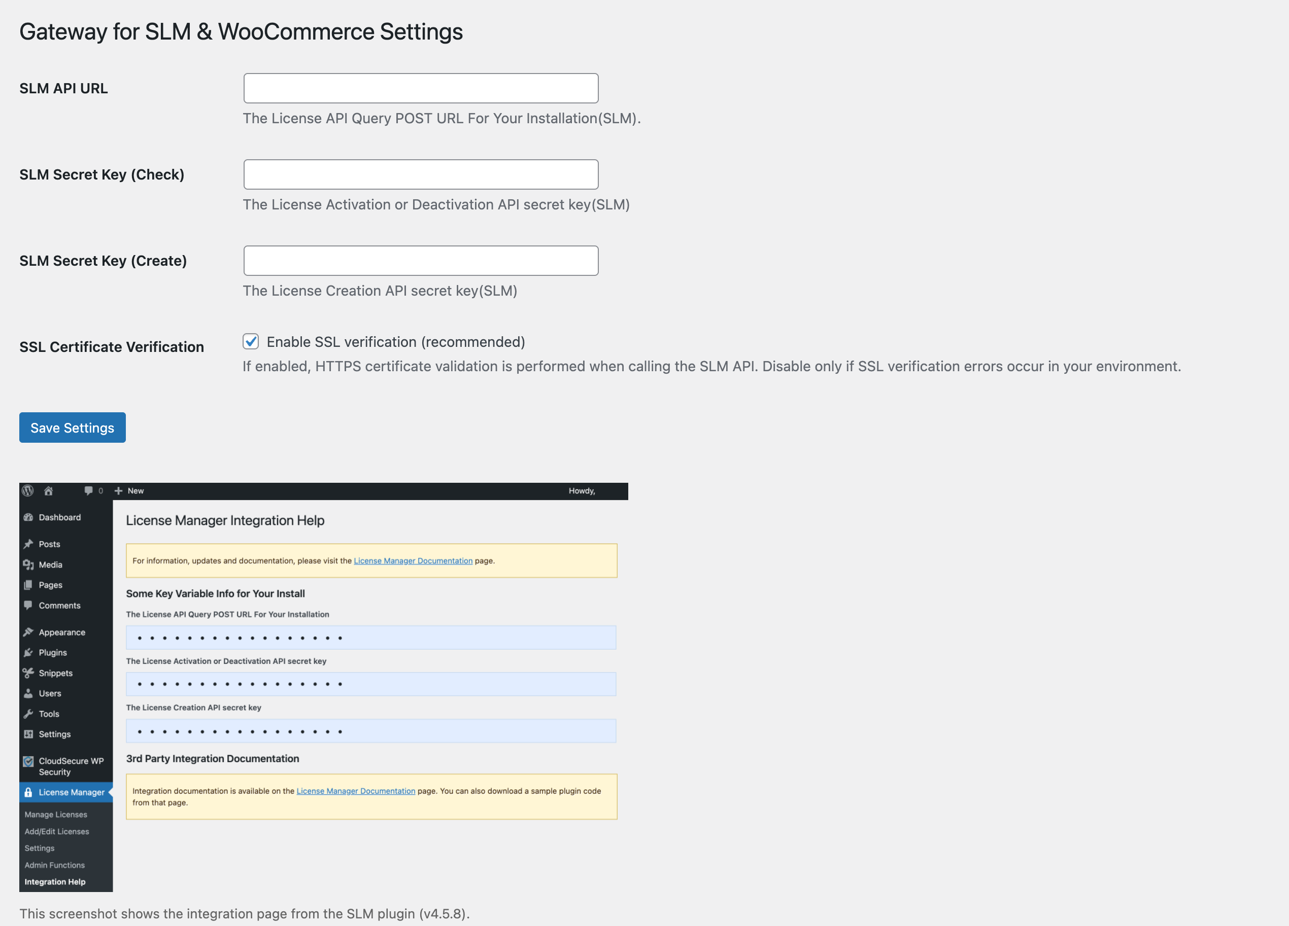
Task: Open Integration Help submenu item
Action: (x=55, y=882)
